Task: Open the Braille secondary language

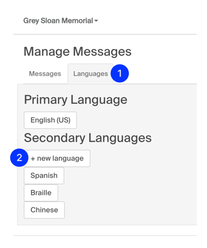Action: tap(41, 193)
